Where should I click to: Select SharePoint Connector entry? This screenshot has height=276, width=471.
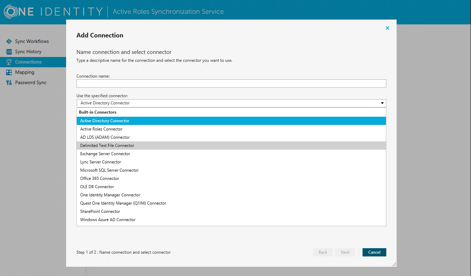(100, 211)
